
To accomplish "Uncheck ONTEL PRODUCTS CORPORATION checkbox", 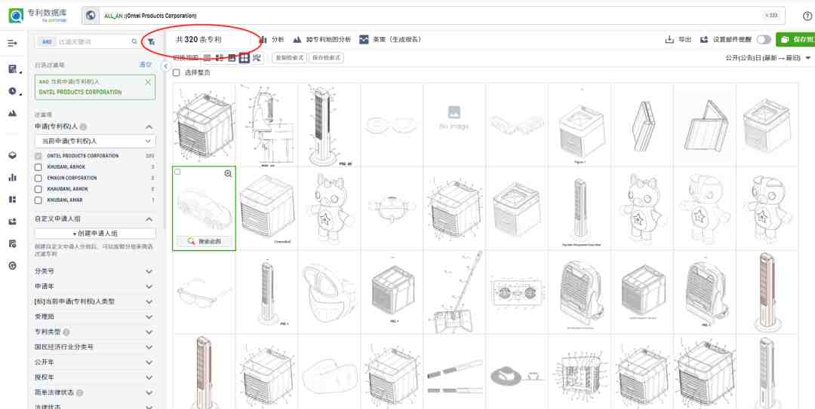I will (38, 156).
